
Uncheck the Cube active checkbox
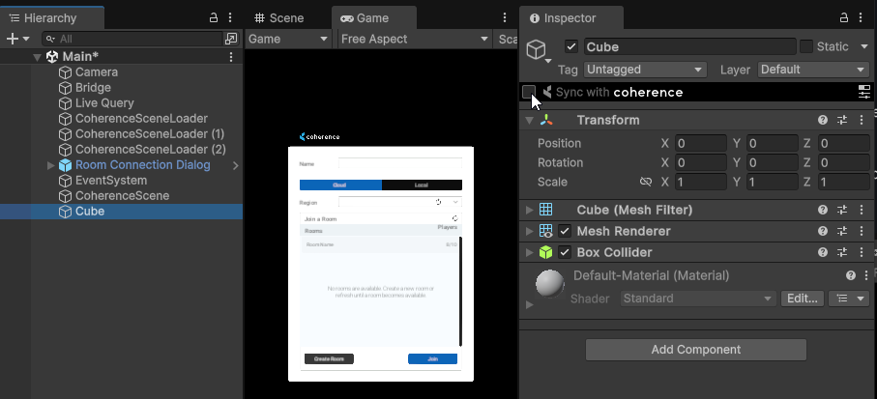(571, 46)
